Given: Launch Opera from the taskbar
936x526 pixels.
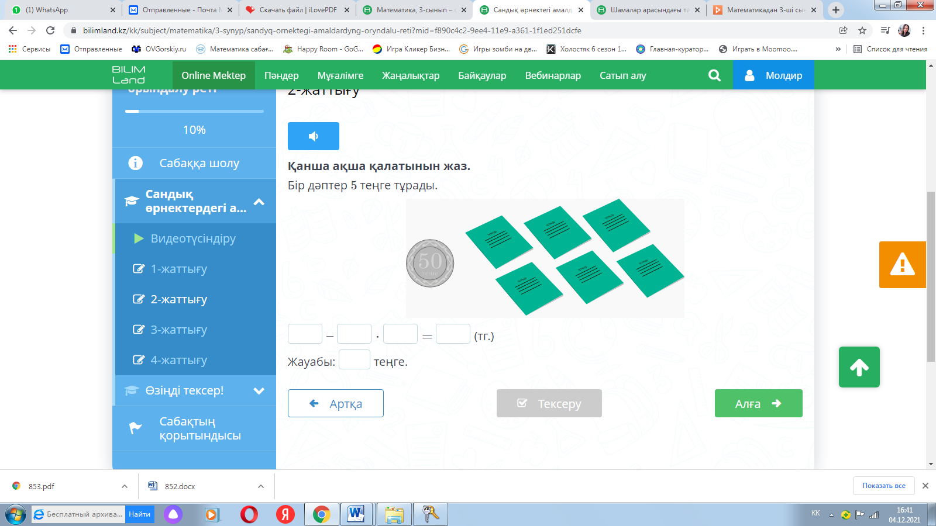Looking at the screenshot, I should [249, 514].
